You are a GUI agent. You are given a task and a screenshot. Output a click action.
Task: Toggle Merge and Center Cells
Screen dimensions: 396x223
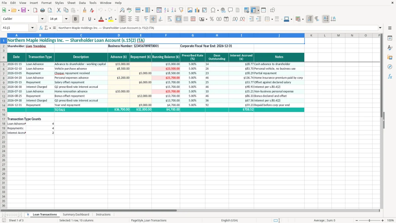click(179, 19)
